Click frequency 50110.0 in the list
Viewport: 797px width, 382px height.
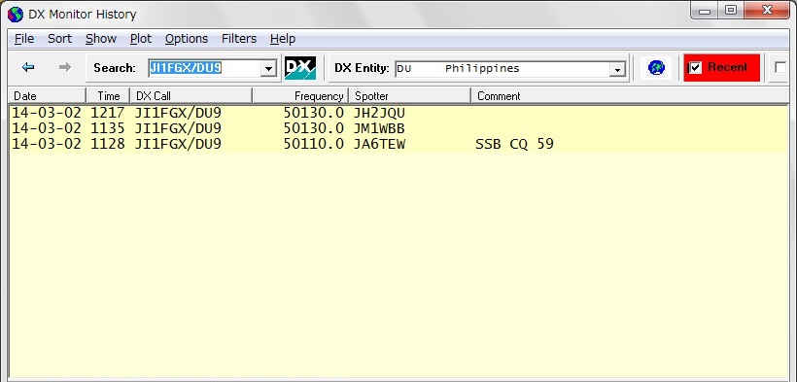[x=314, y=144]
